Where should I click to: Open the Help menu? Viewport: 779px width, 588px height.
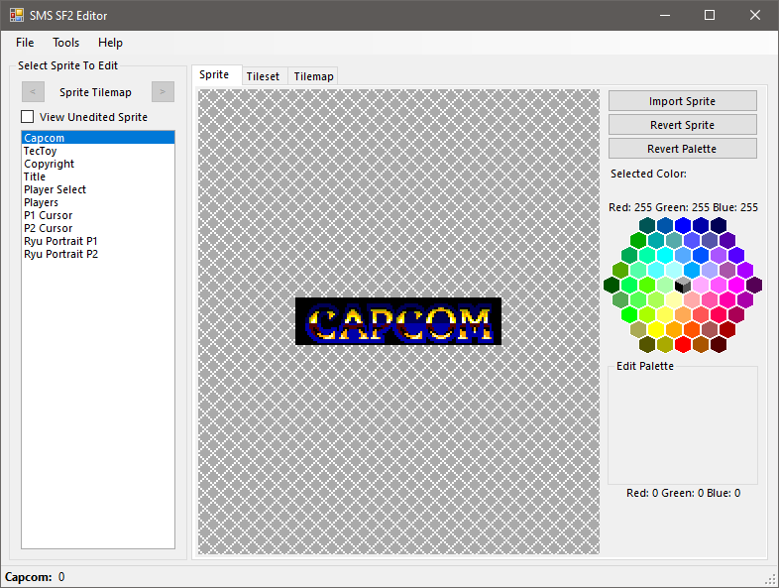pyautogui.click(x=110, y=43)
